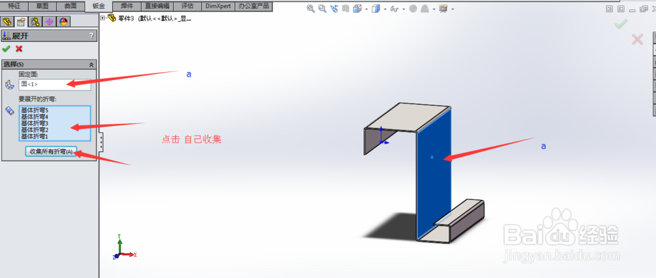Click the Display Style shaded cube icon
This screenshot has height=278, width=656.
pos(376,9)
